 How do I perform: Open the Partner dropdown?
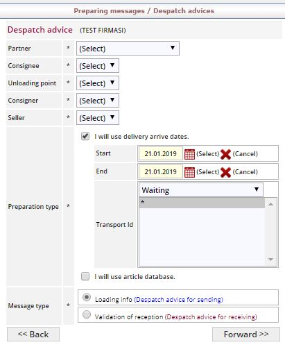tap(128, 49)
